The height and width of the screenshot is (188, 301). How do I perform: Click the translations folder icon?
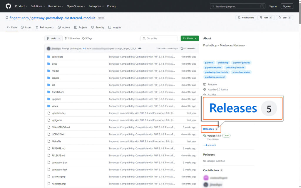pyautogui.click(x=49, y=92)
